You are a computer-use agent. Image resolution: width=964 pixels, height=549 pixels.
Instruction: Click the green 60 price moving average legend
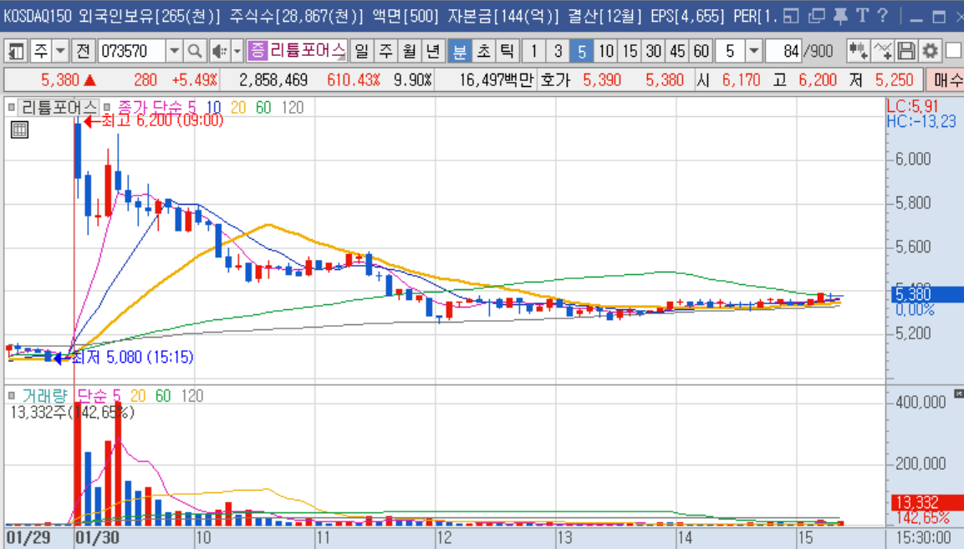tap(263, 108)
